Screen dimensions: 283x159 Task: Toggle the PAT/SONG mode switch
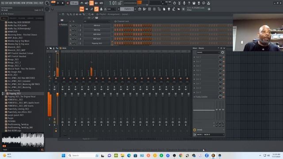[x=53, y=3]
